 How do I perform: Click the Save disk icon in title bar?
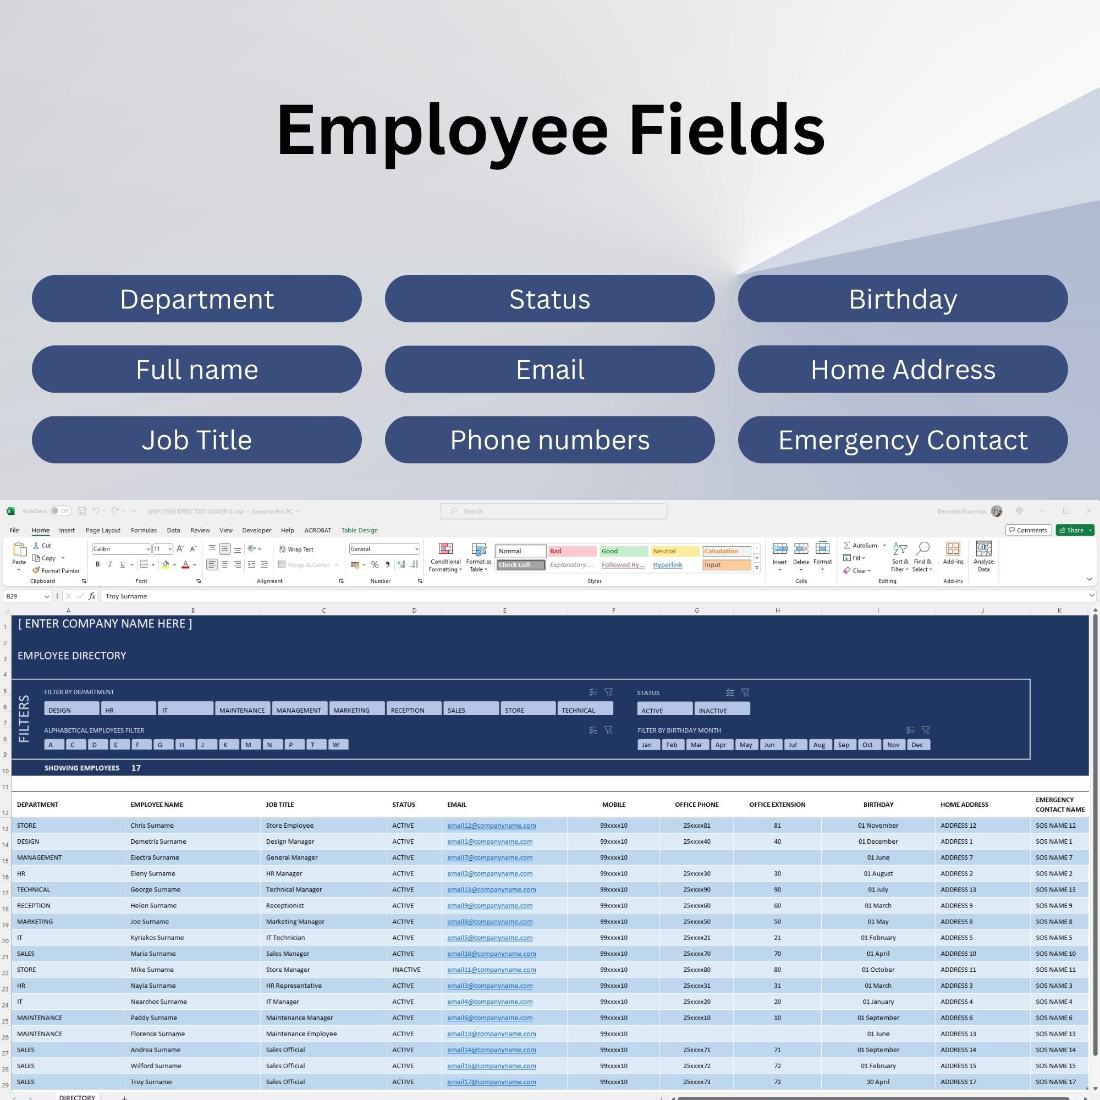point(82,512)
